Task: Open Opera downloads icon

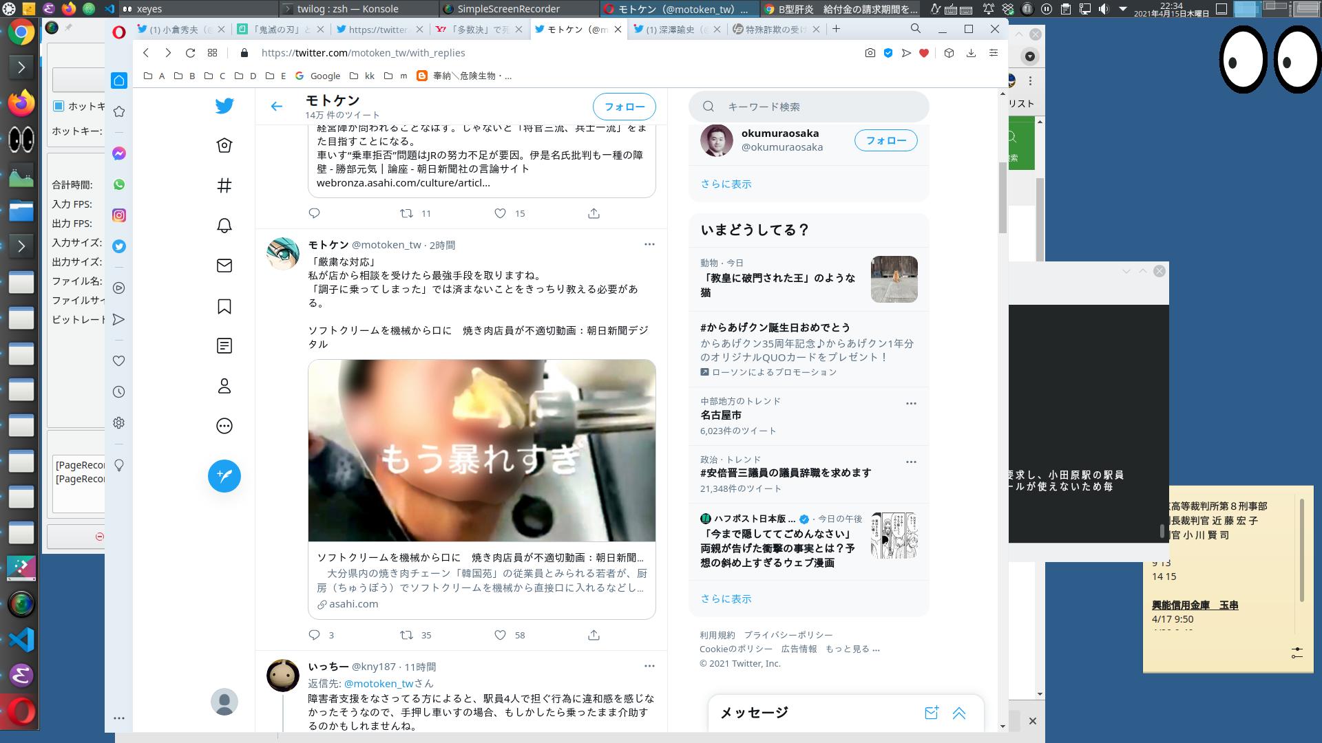Action: click(971, 53)
